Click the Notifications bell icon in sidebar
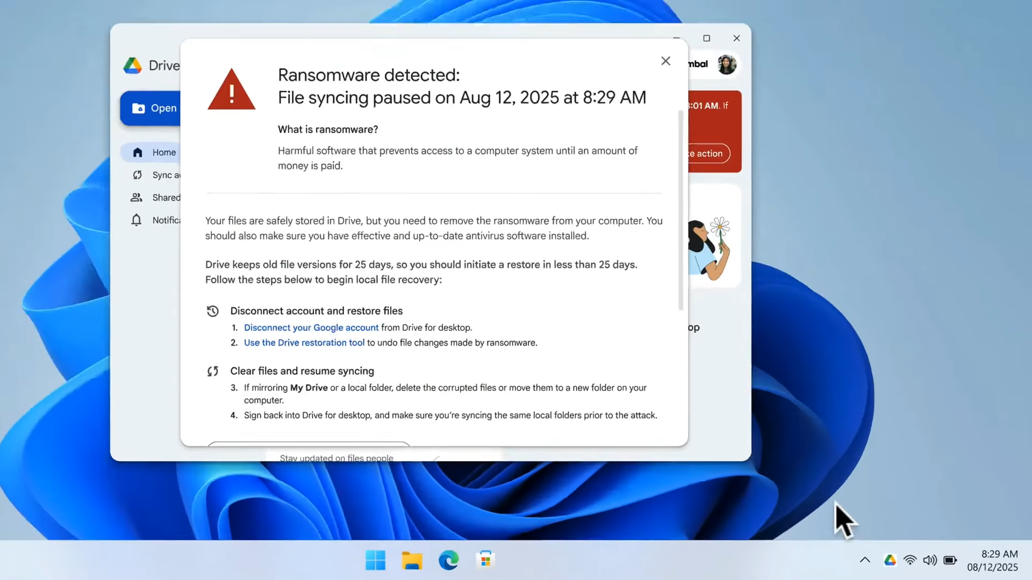1032x580 pixels. tap(136, 220)
